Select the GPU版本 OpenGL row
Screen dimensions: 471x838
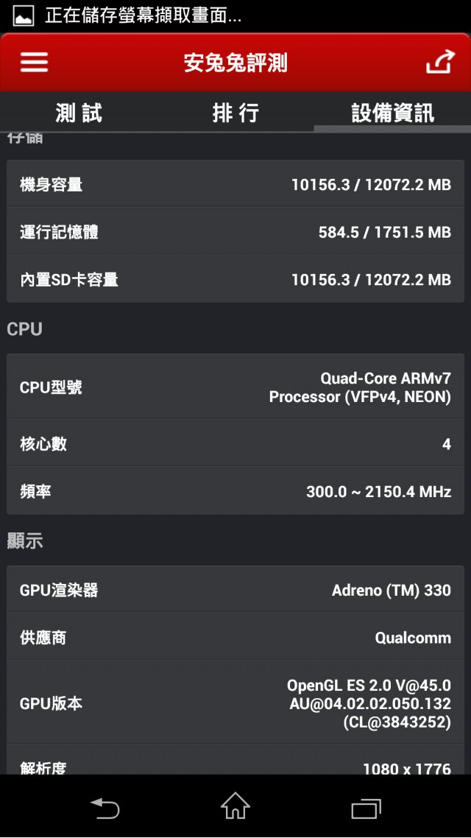point(235,703)
